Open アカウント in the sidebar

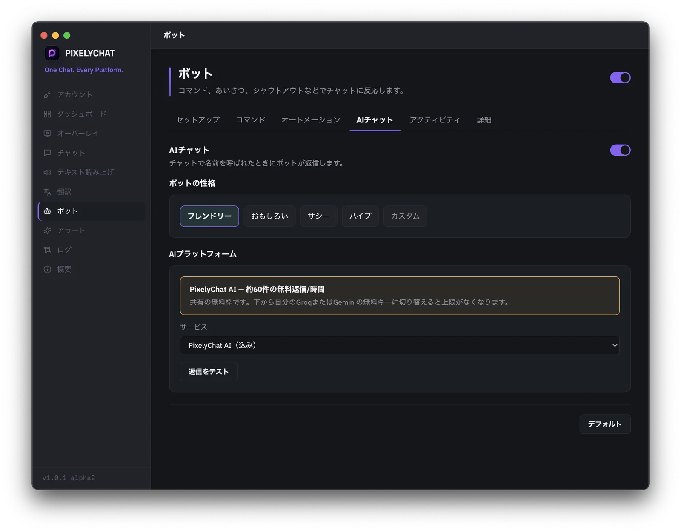click(92, 95)
